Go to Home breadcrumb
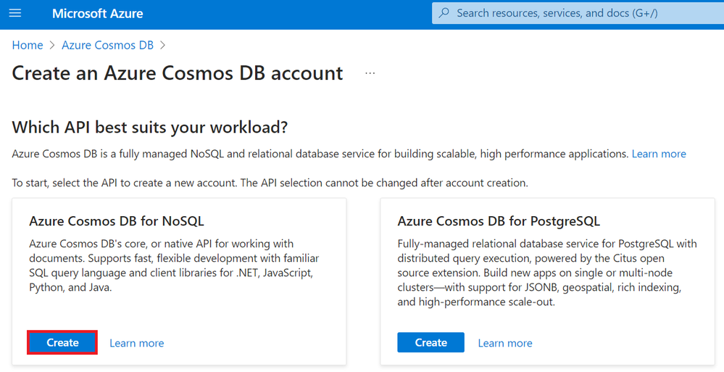Screen dimensions: 724x372 28,45
